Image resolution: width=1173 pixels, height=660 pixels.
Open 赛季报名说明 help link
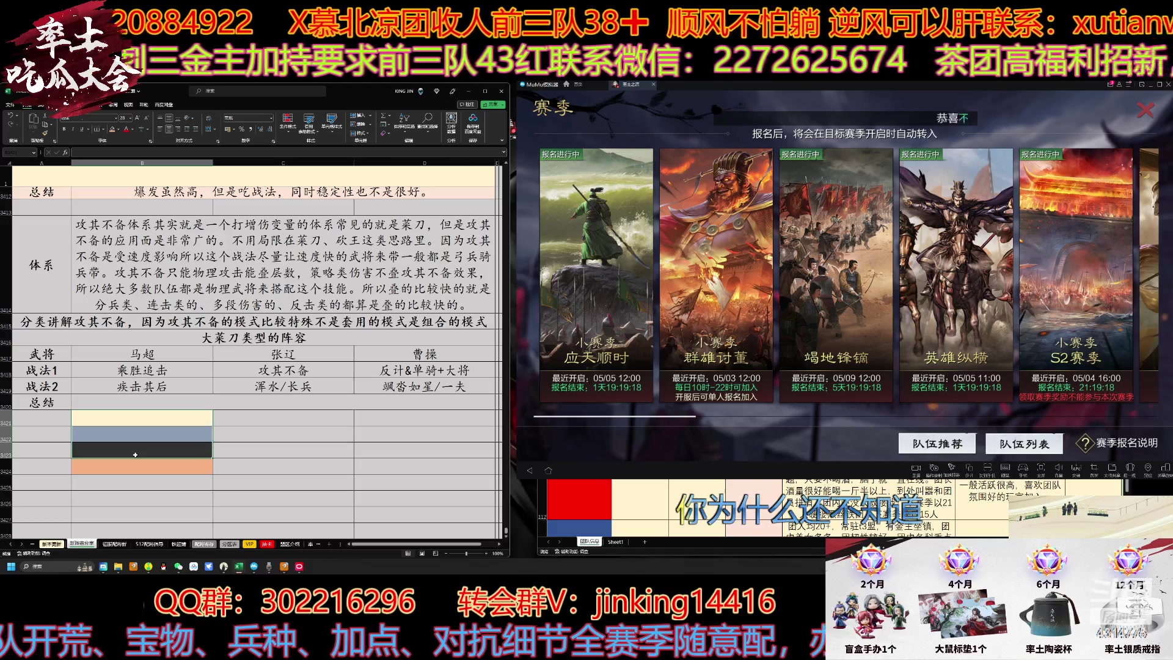[1117, 443]
